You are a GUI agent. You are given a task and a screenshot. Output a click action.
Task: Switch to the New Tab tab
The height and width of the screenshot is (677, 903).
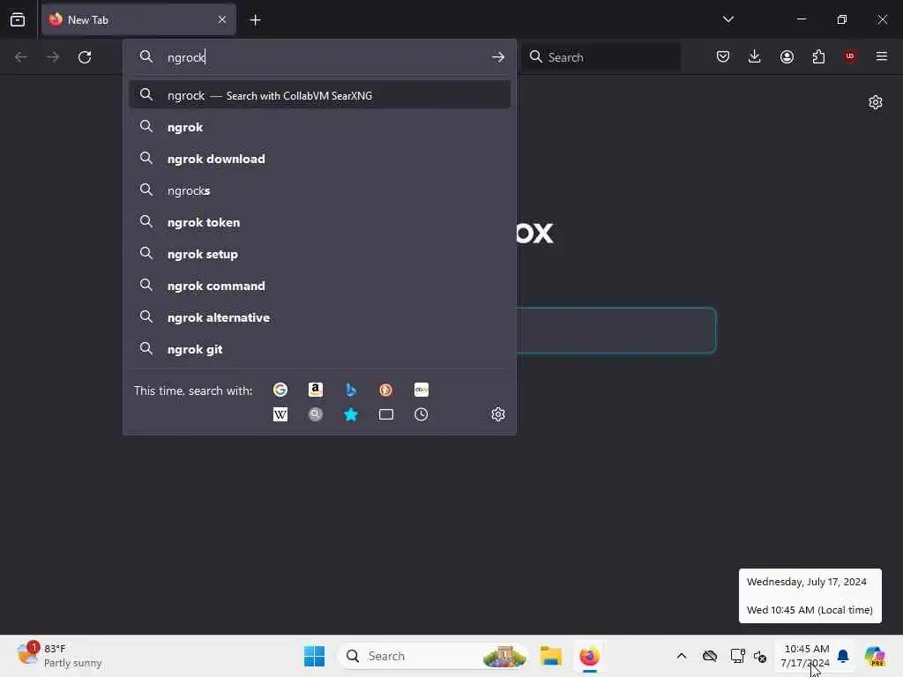138,19
